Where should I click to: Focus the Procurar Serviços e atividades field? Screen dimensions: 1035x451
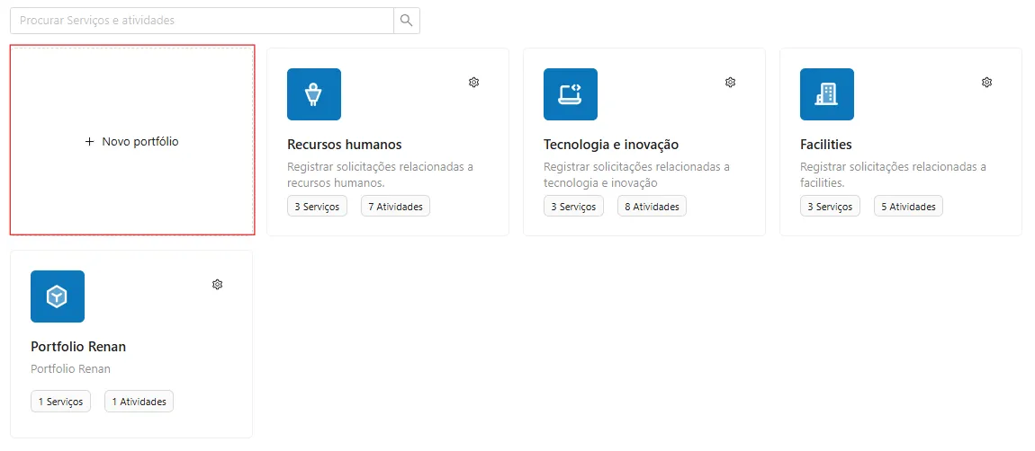(202, 21)
